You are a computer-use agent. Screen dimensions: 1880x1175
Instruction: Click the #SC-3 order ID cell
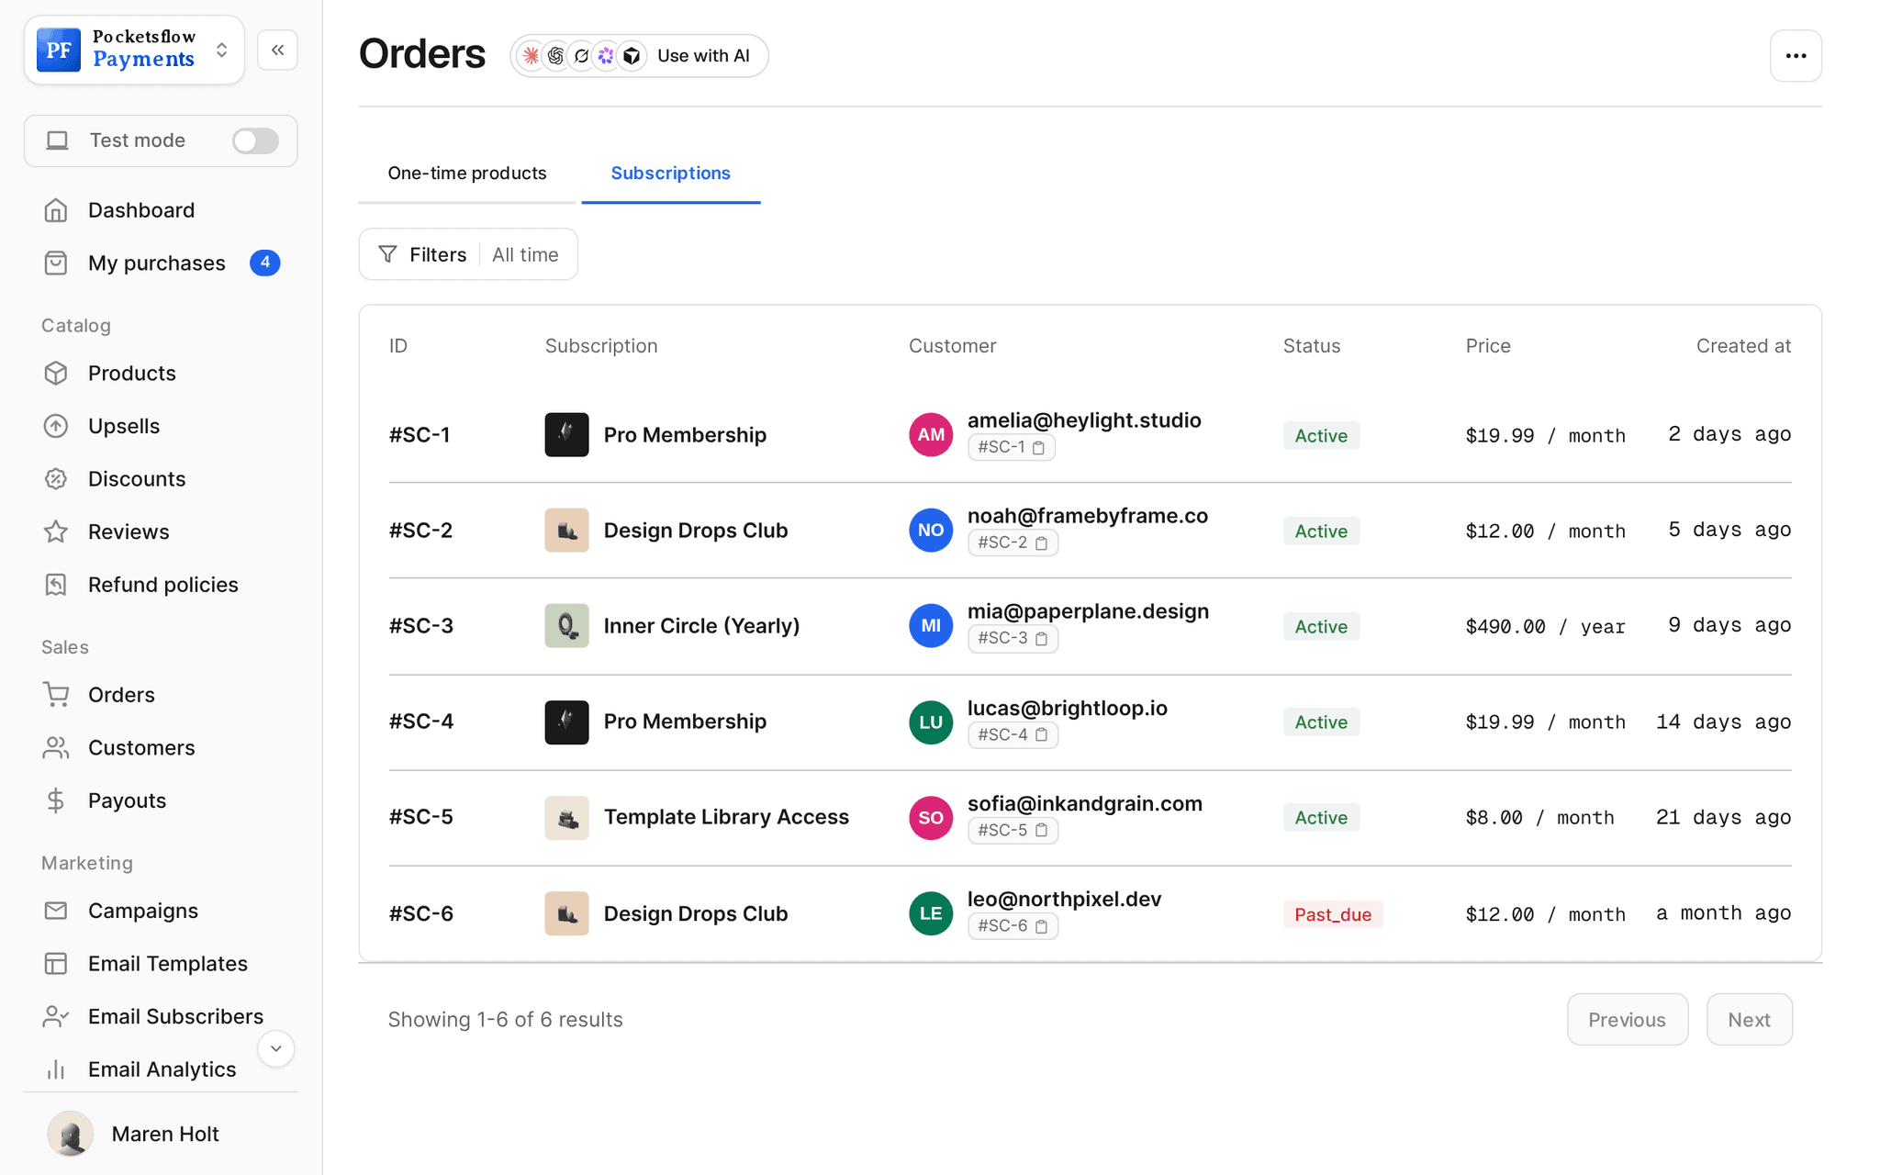(420, 626)
